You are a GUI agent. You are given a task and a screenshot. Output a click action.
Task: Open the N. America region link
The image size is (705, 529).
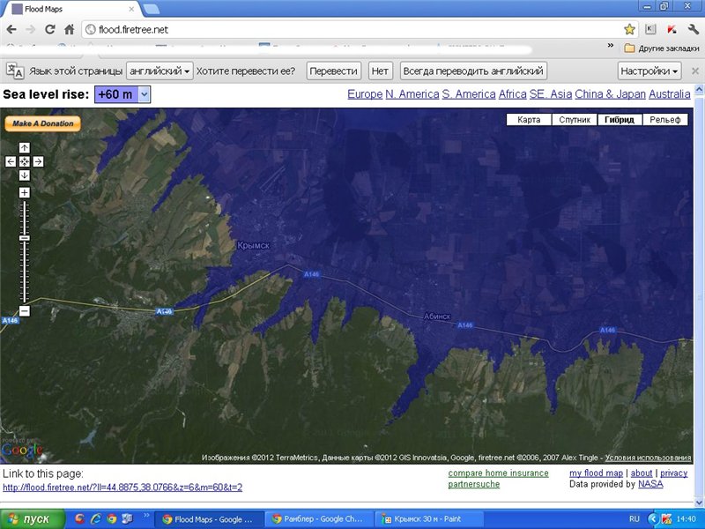click(412, 94)
